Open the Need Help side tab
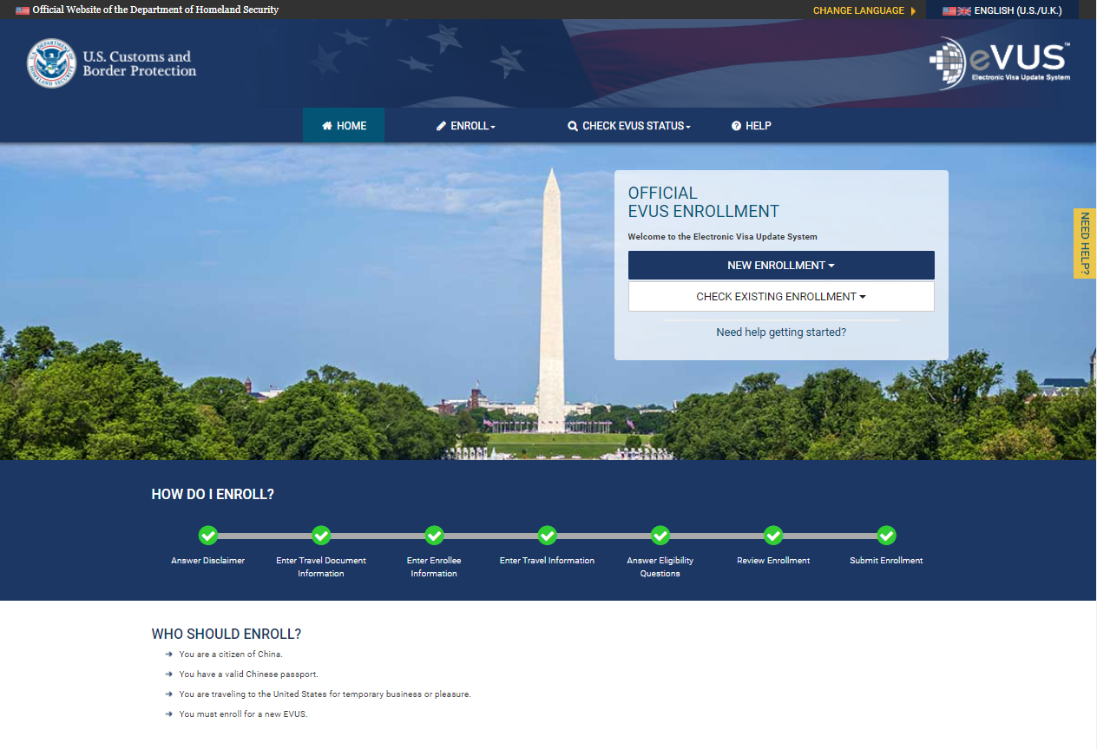Screen dimensions: 1097x750 pos(1085,244)
